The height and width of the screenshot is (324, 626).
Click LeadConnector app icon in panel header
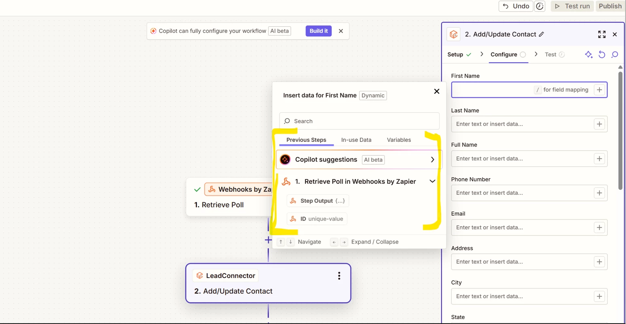pos(454,34)
